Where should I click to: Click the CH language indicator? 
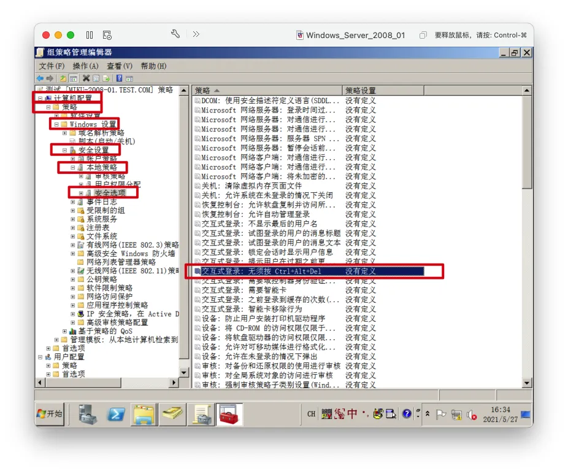pyautogui.click(x=311, y=414)
